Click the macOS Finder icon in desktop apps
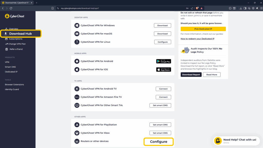This screenshot has width=263, height=148. 77,34
